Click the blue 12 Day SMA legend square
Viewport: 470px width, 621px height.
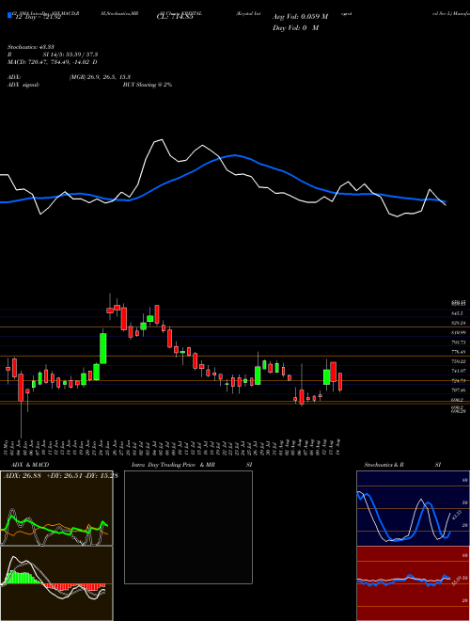tap(9, 16)
